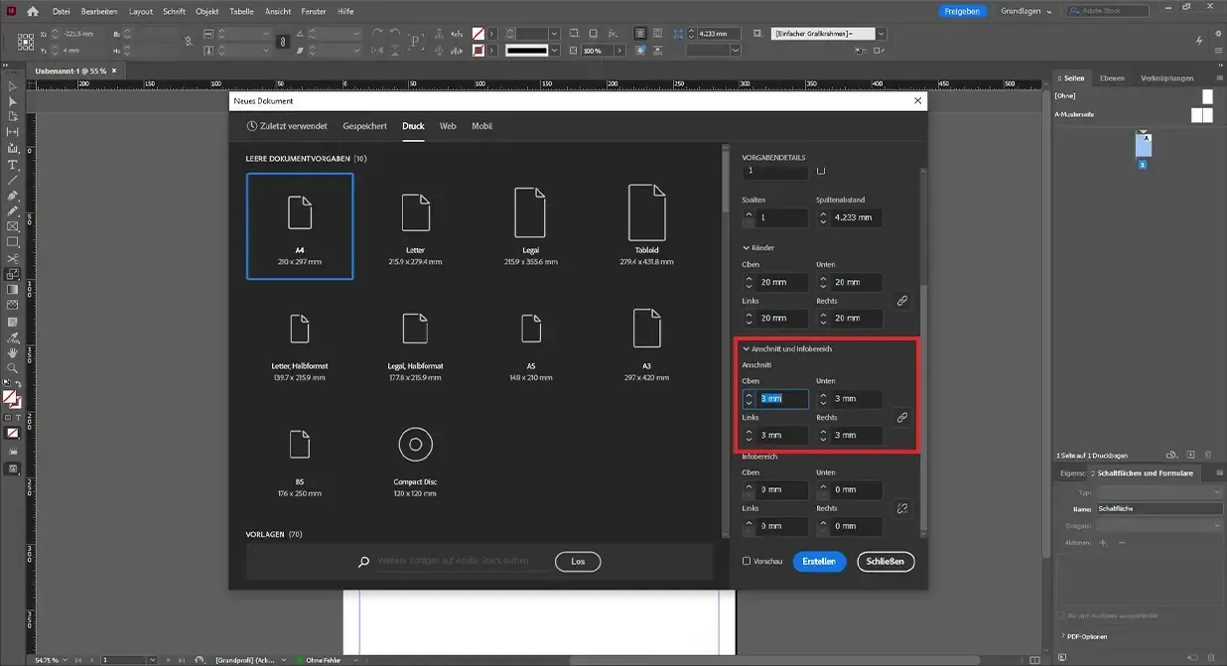Select the Rectangle tool
Image resolution: width=1227 pixels, height=666 pixels.
pos(13,243)
